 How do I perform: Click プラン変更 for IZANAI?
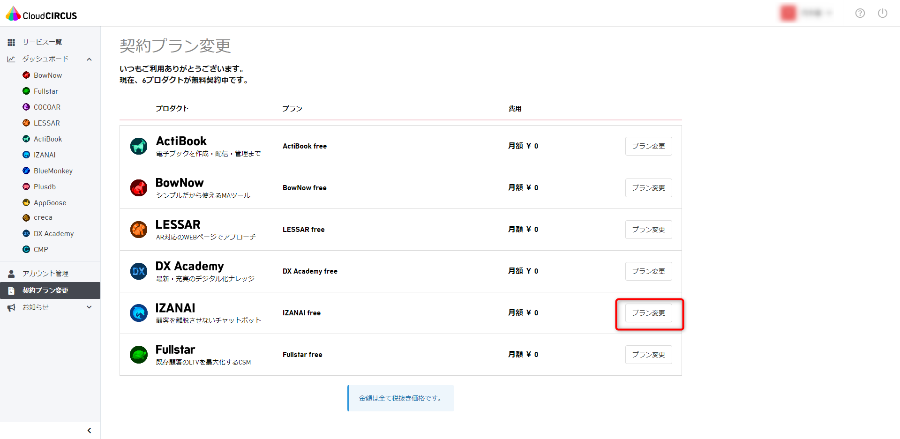click(x=648, y=313)
